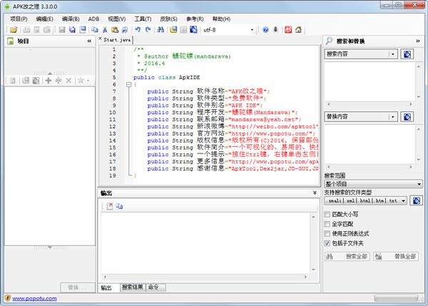Open the 帮助(H) menu
428x306 pixels.
pos(221,19)
